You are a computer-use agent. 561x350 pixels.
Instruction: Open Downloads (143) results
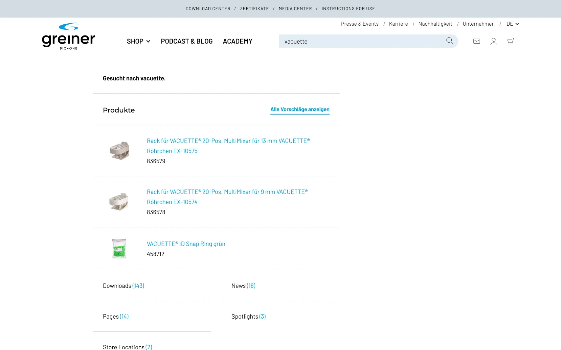click(x=124, y=286)
